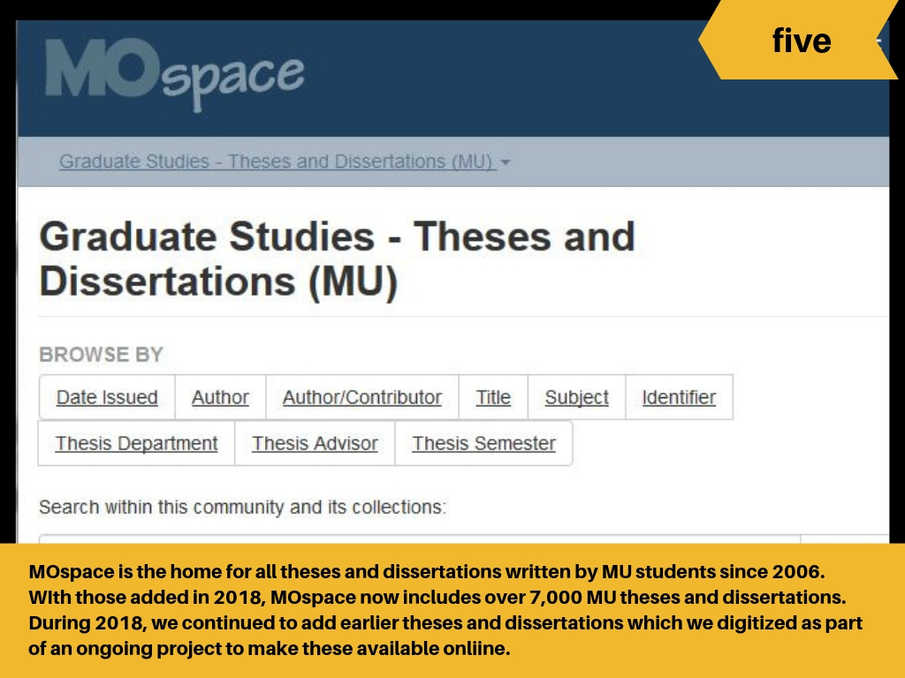Select the Identifier browse button
Image resolution: width=905 pixels, height=678 pixels.
pos(679,397)
